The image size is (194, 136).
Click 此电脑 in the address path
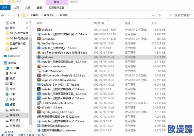(x=34, y=15)
